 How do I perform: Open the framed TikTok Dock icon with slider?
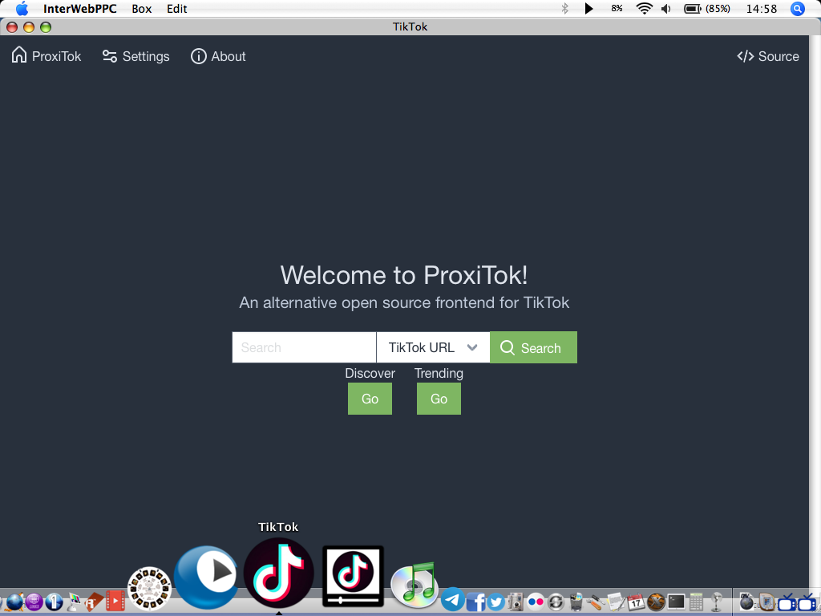tap(353, 576)
